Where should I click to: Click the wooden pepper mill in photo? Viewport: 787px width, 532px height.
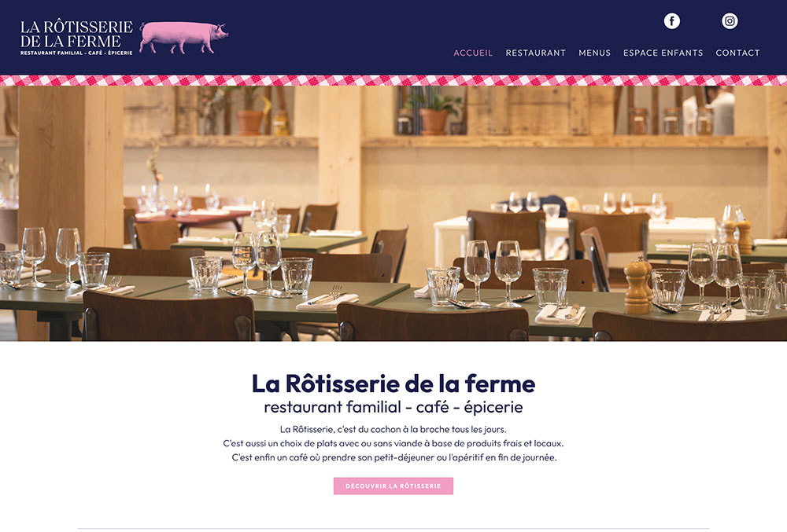[x=637, y=285]
